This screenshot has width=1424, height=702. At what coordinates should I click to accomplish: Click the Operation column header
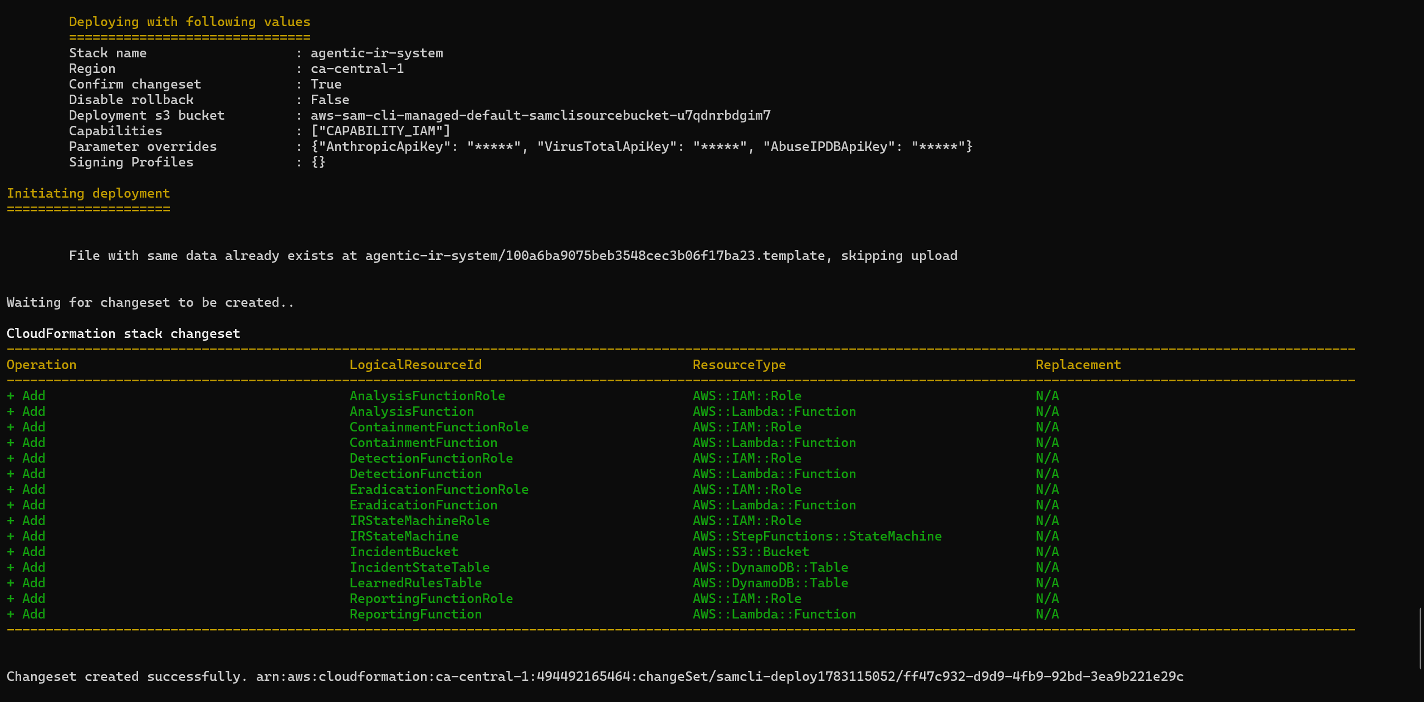(x=41, y=365)
